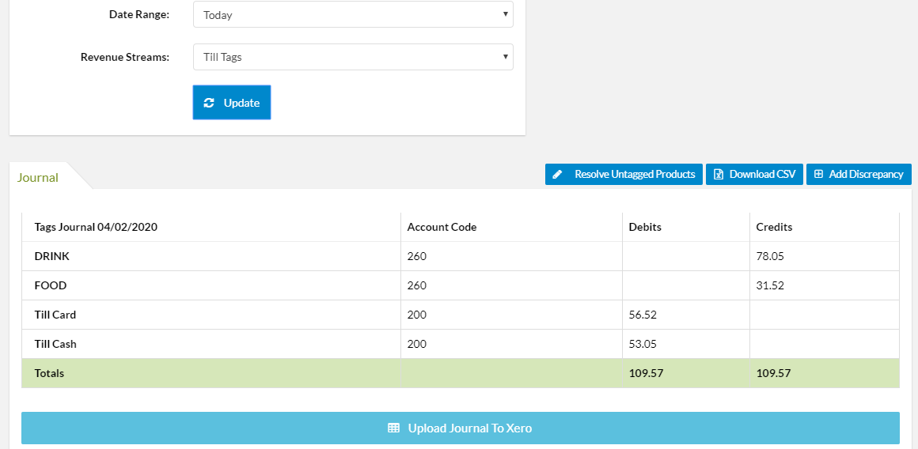Open the Date Range dropdown showing Today
Viewport: 918px width, 449px height.
(353, 14)
